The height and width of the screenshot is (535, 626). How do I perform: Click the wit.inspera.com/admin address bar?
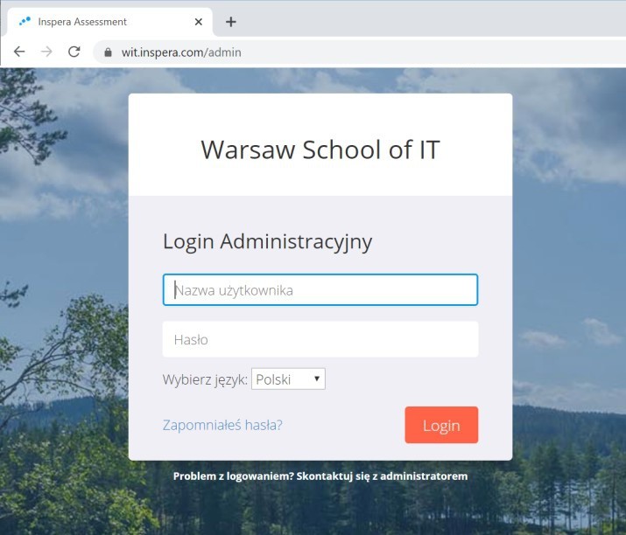[x=359, y=52]
